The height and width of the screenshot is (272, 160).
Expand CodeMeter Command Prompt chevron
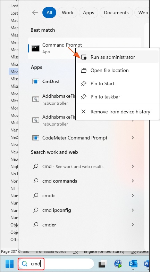pyautogui.click(x=133, y=138)
